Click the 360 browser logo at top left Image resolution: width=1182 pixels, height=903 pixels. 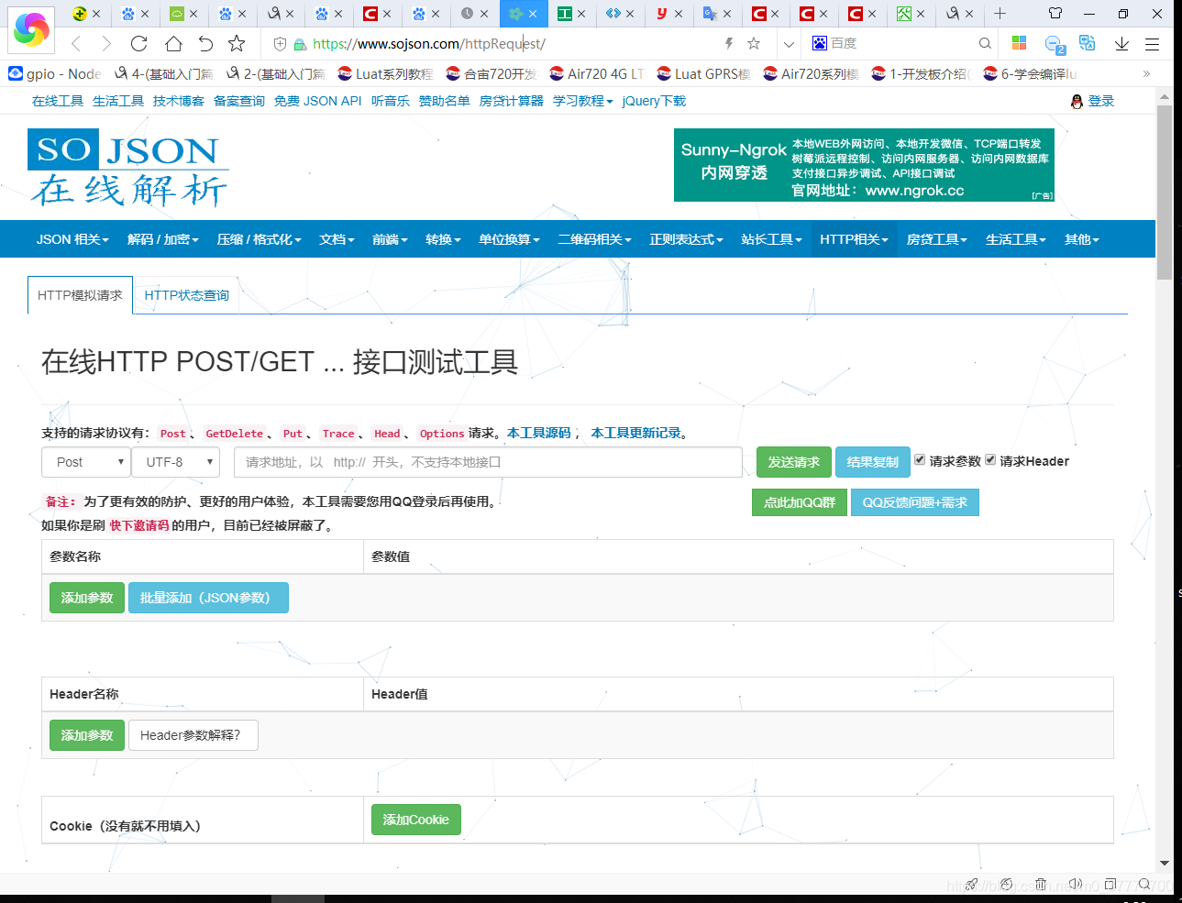(31, 29)
